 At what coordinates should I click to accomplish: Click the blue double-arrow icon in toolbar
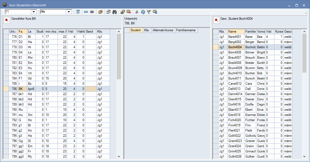(86, 12)
